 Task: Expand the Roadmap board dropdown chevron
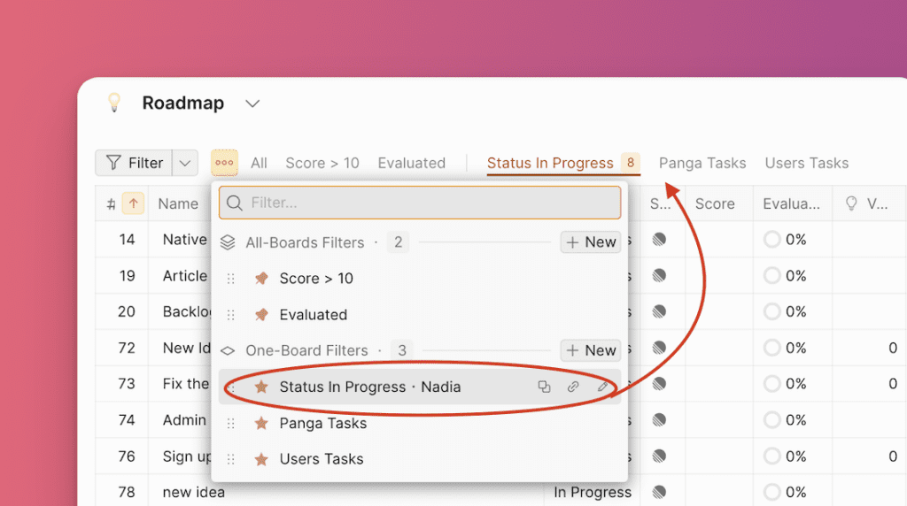[x=252, y=103]
